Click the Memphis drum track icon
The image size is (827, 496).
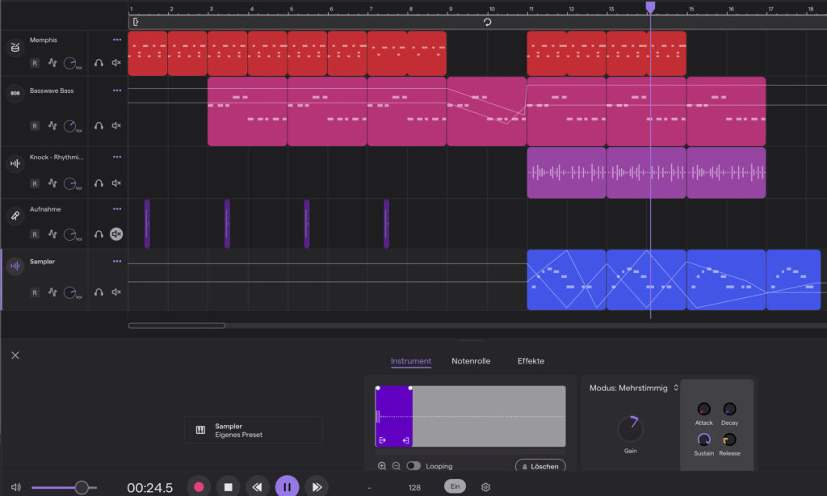[15, 48]
